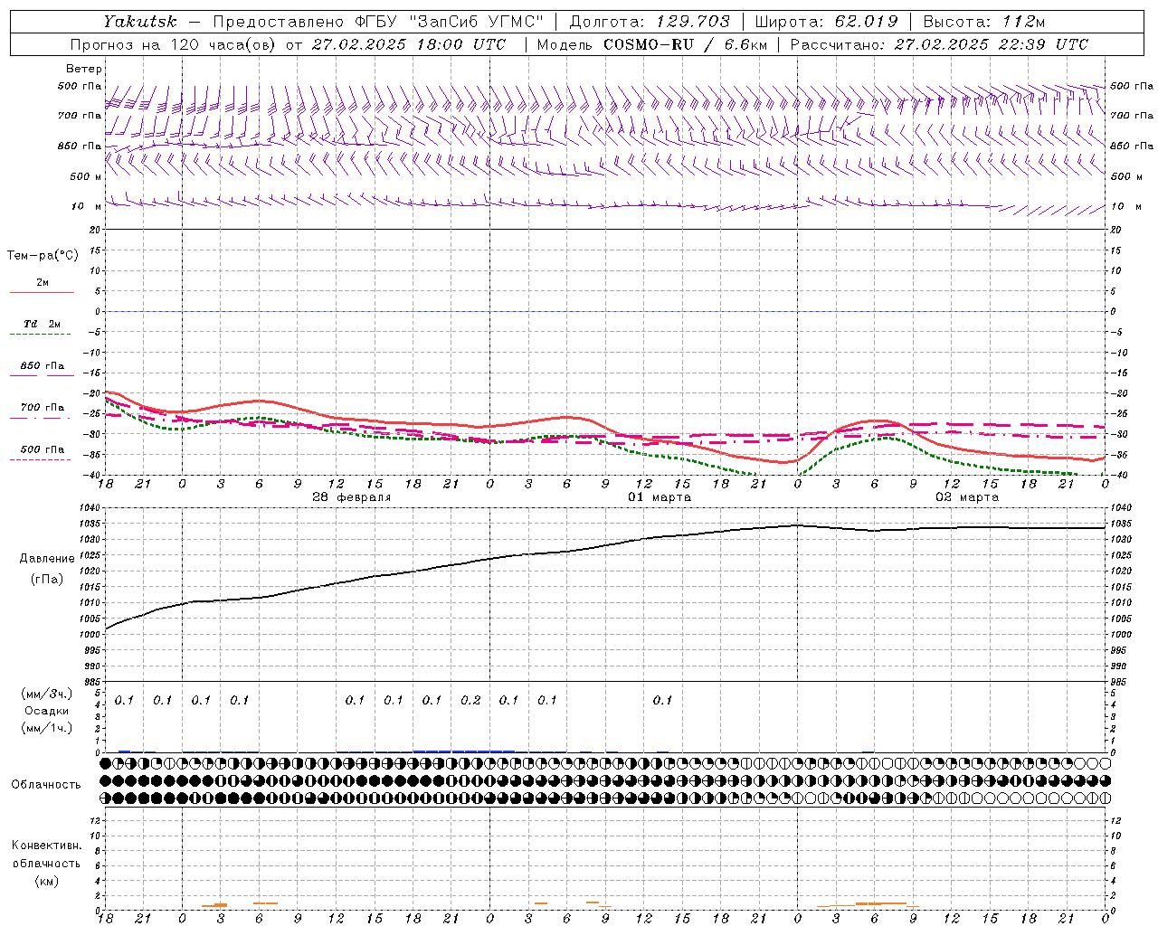The height and width of the screenshot is (926, 1158).
Task: Click the left-axis '20' temperature tick label
Action: click(95, 230)
